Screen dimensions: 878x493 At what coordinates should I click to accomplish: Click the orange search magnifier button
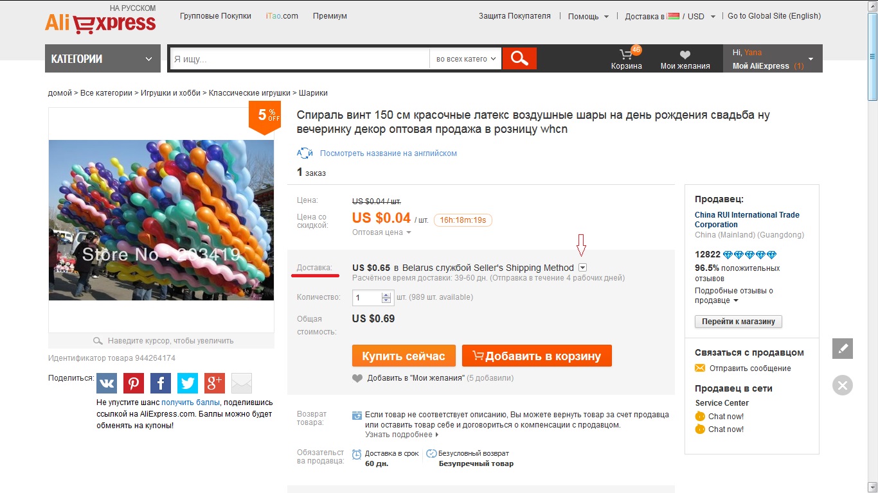pyautogui.click(x=519, y=58)
